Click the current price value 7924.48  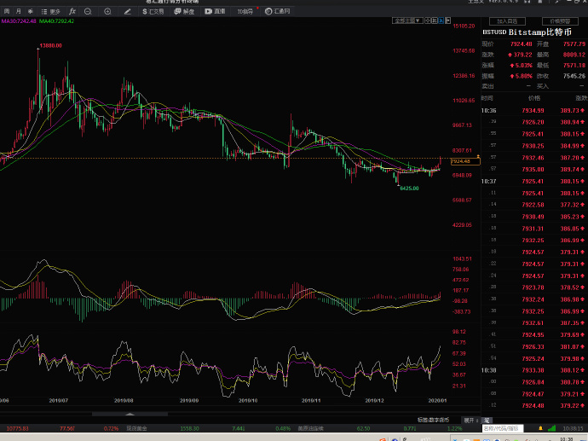[522, 44]
